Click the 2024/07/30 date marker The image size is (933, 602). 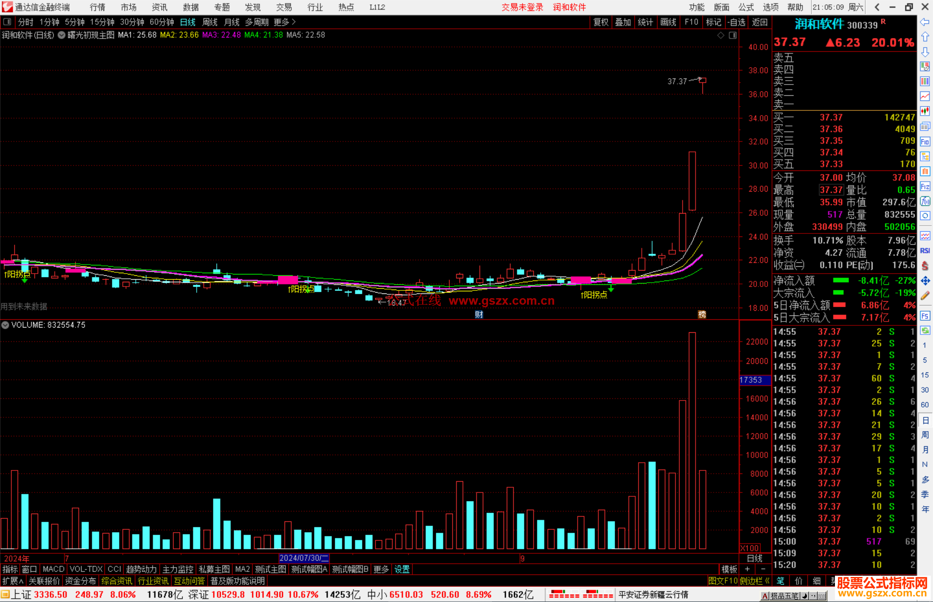[x=304, y=558]
